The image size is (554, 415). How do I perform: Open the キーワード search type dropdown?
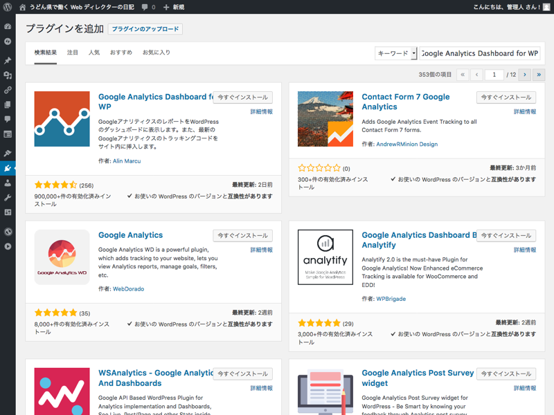coord(396,53)
